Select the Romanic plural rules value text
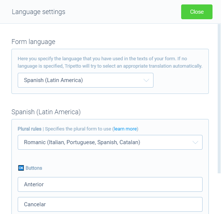 82,142
